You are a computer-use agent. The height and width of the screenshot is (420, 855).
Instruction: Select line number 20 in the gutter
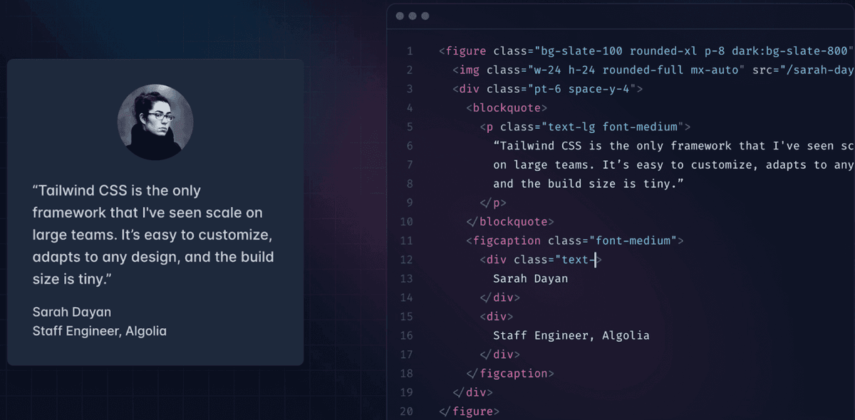click(x=407, y=411)
